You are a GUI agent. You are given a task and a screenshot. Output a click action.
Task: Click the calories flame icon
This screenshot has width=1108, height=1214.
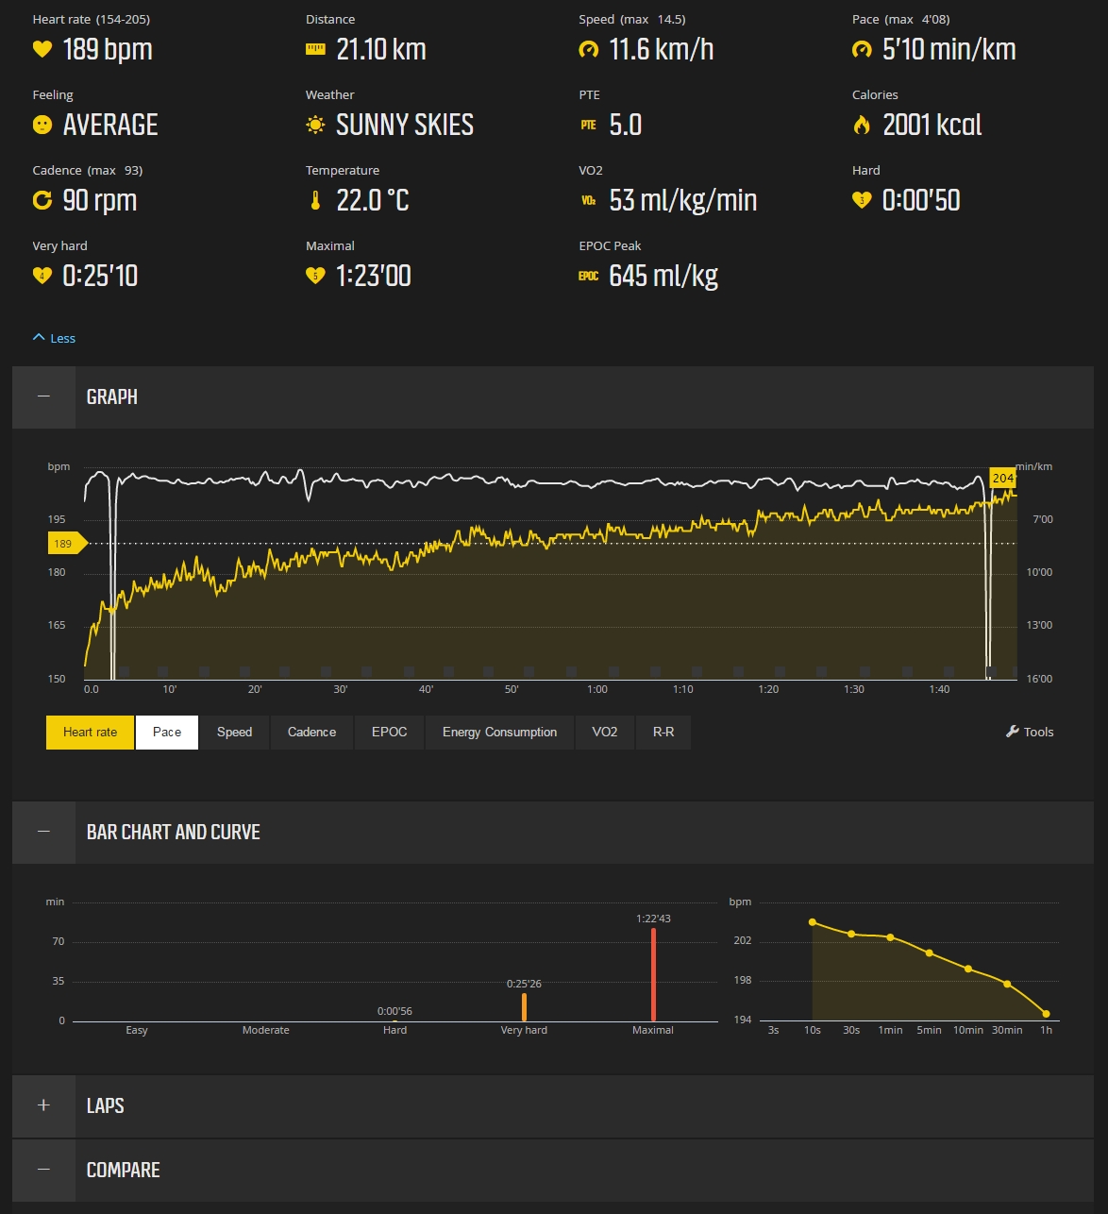coord(862,125)
